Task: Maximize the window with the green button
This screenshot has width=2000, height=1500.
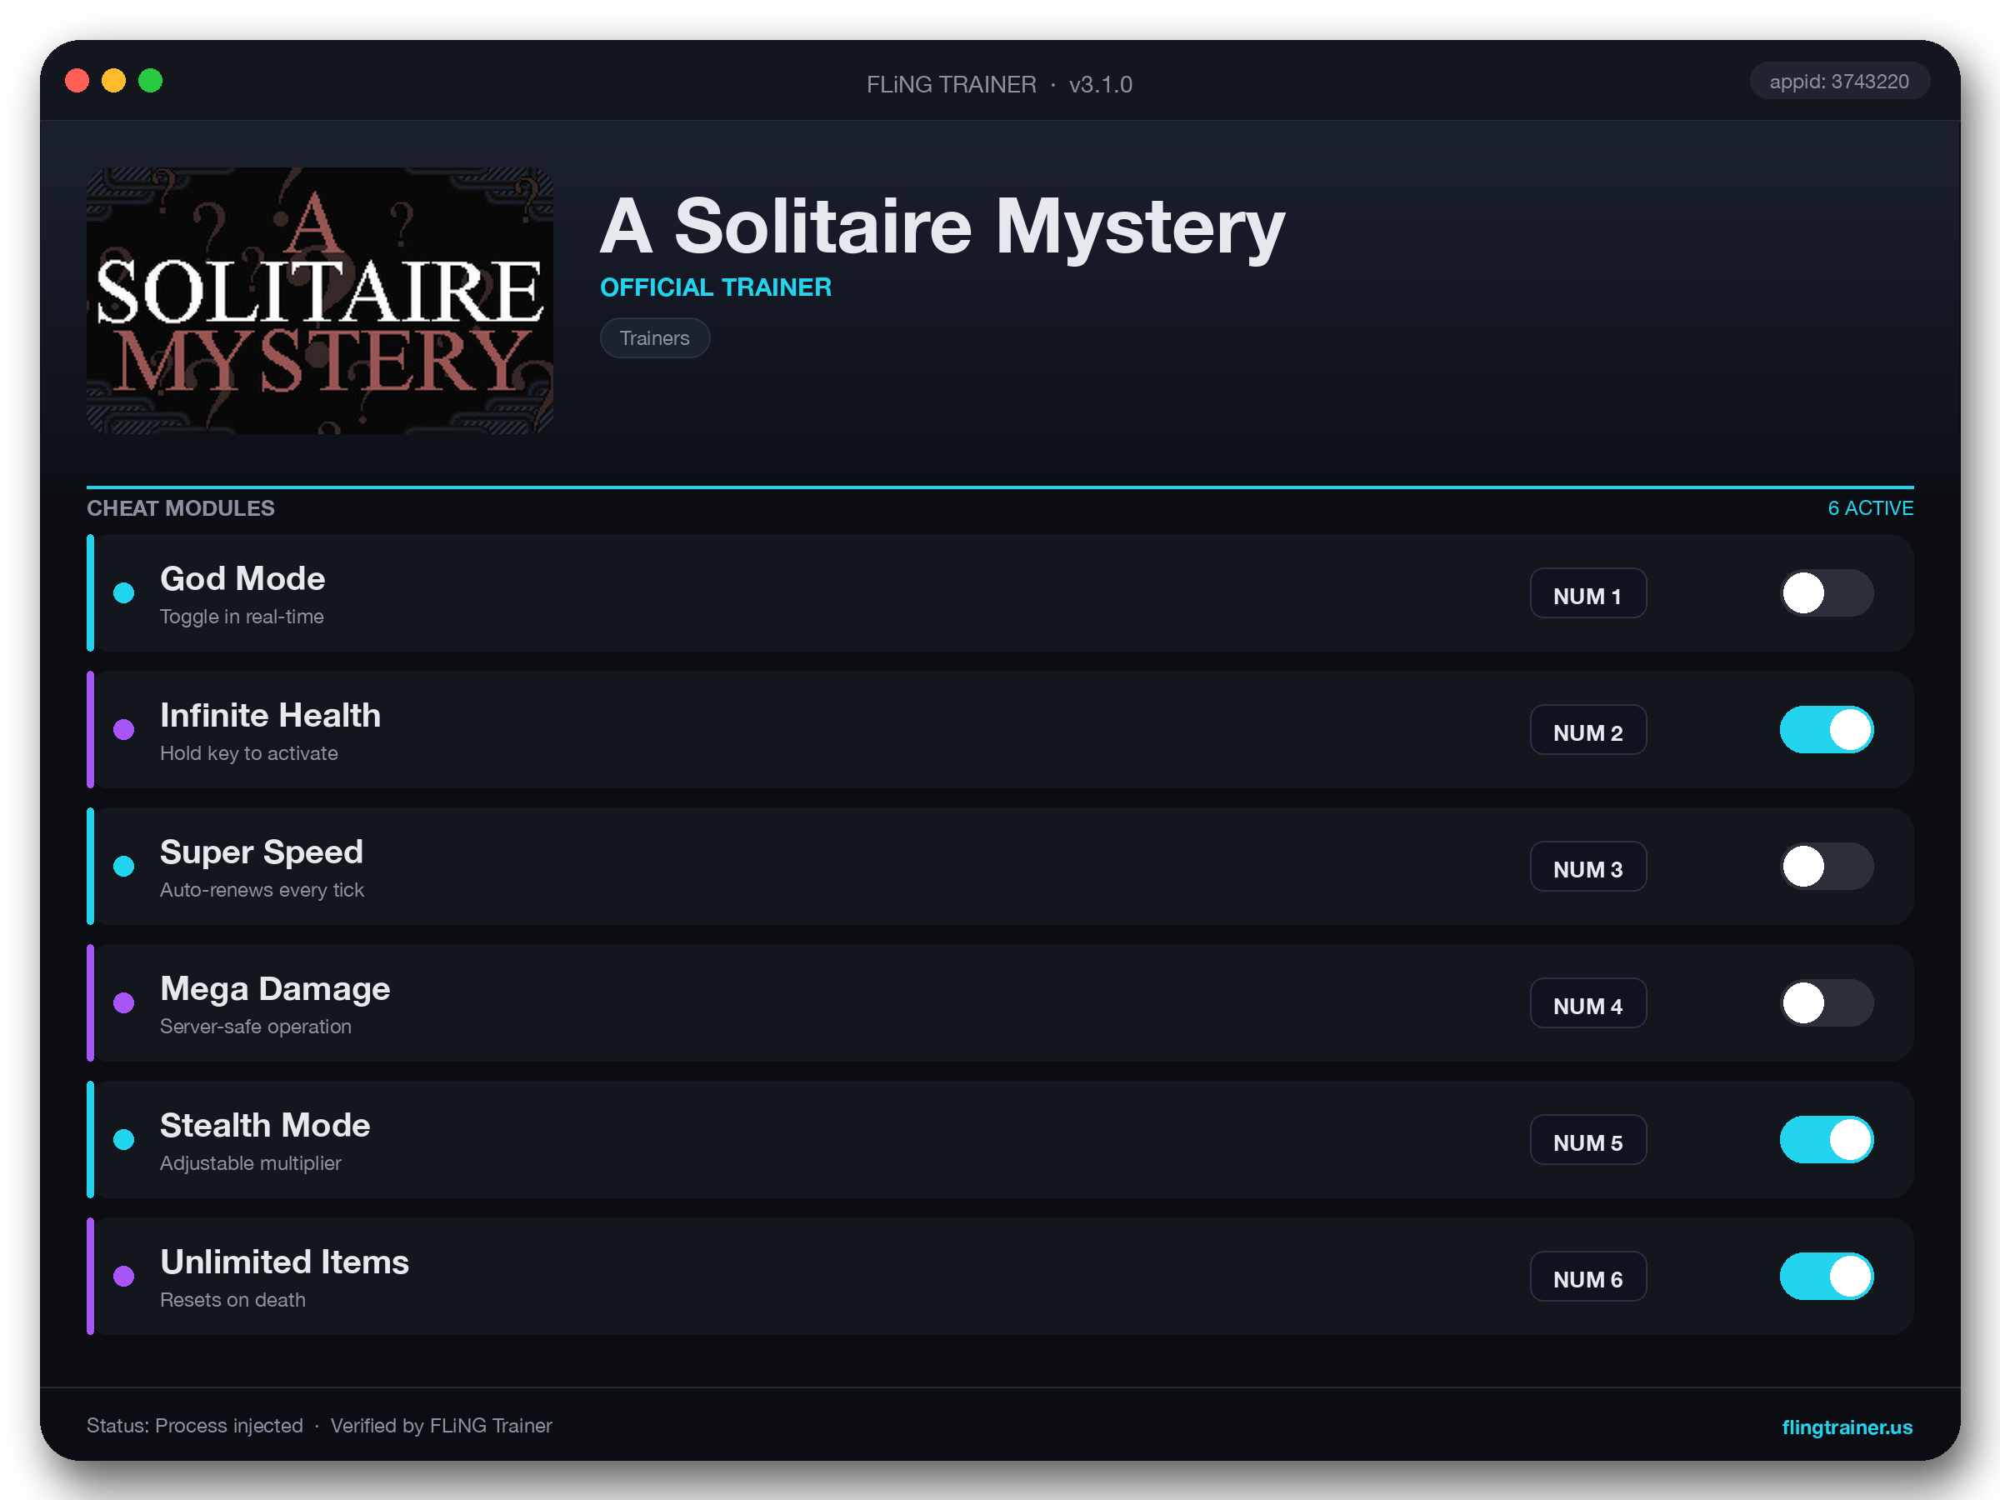Action: [x=151, y=82]
